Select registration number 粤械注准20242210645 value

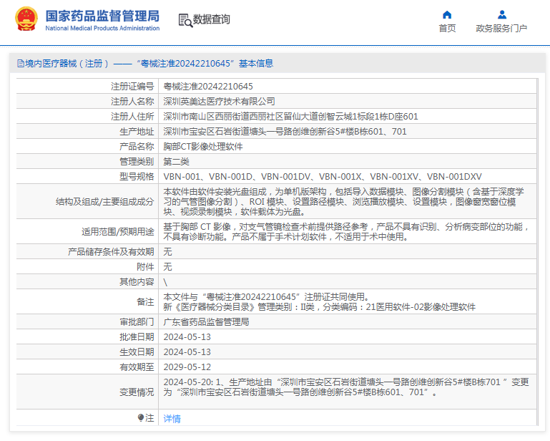[208, 87]
